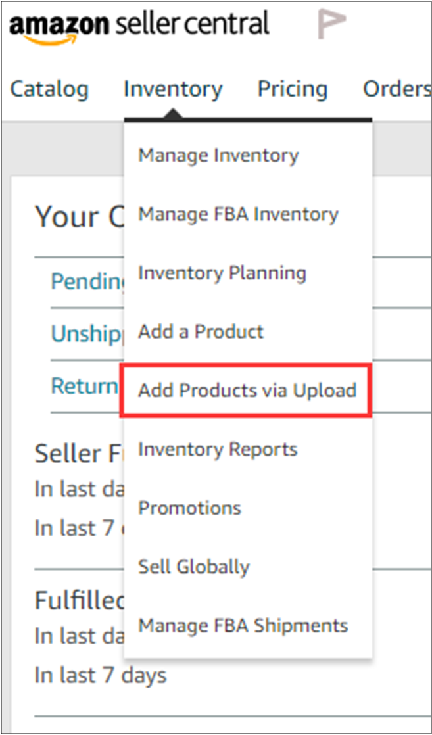The image size is (432, 735).
Task: Open Manage FBA Shipments
Action: pos(243,625)
